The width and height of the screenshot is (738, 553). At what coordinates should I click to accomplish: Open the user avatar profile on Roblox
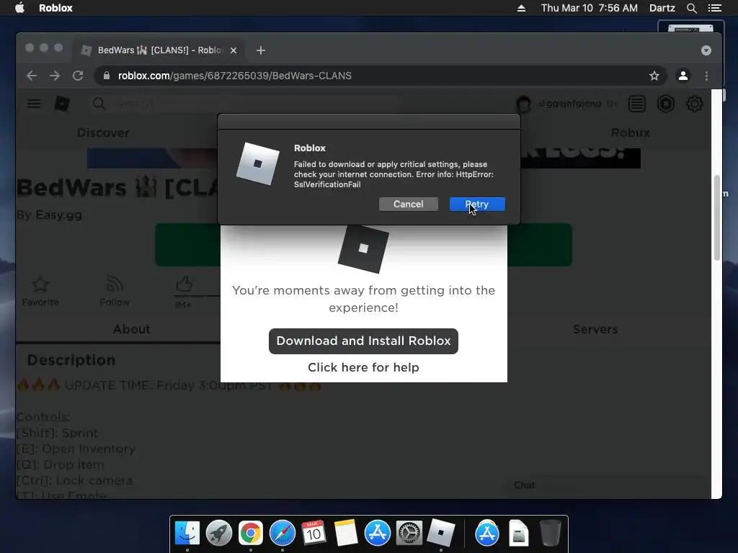coord(523,104)
